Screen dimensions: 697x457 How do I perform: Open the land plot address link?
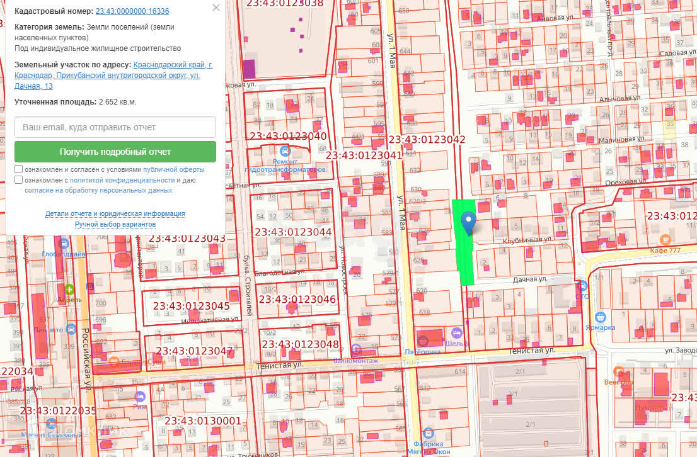(x=113, y=76)
